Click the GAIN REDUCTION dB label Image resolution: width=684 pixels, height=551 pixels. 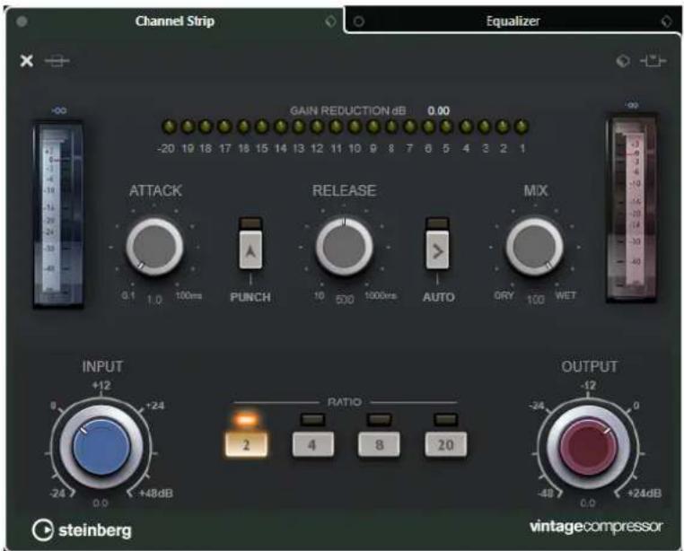347,110
